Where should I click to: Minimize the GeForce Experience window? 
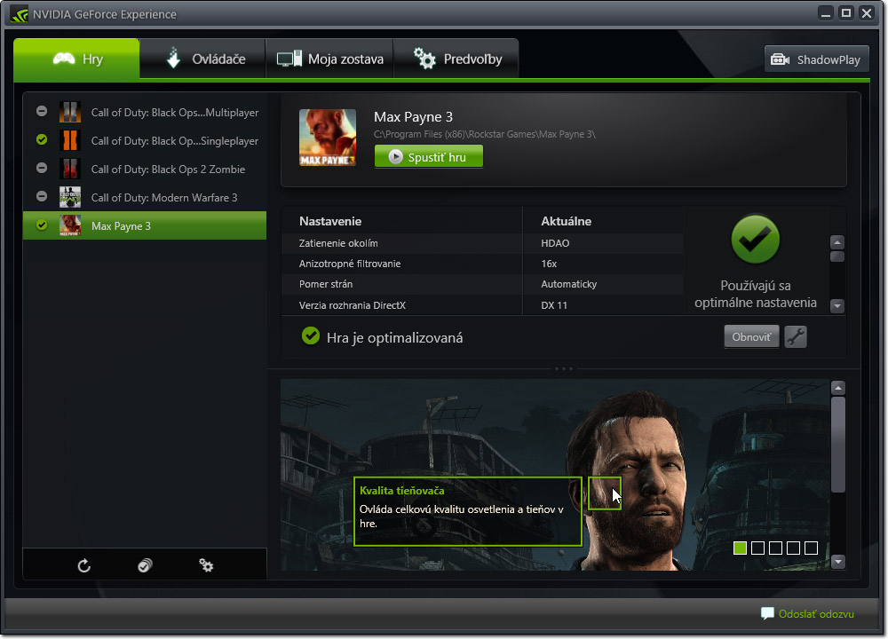click(826, 13)
